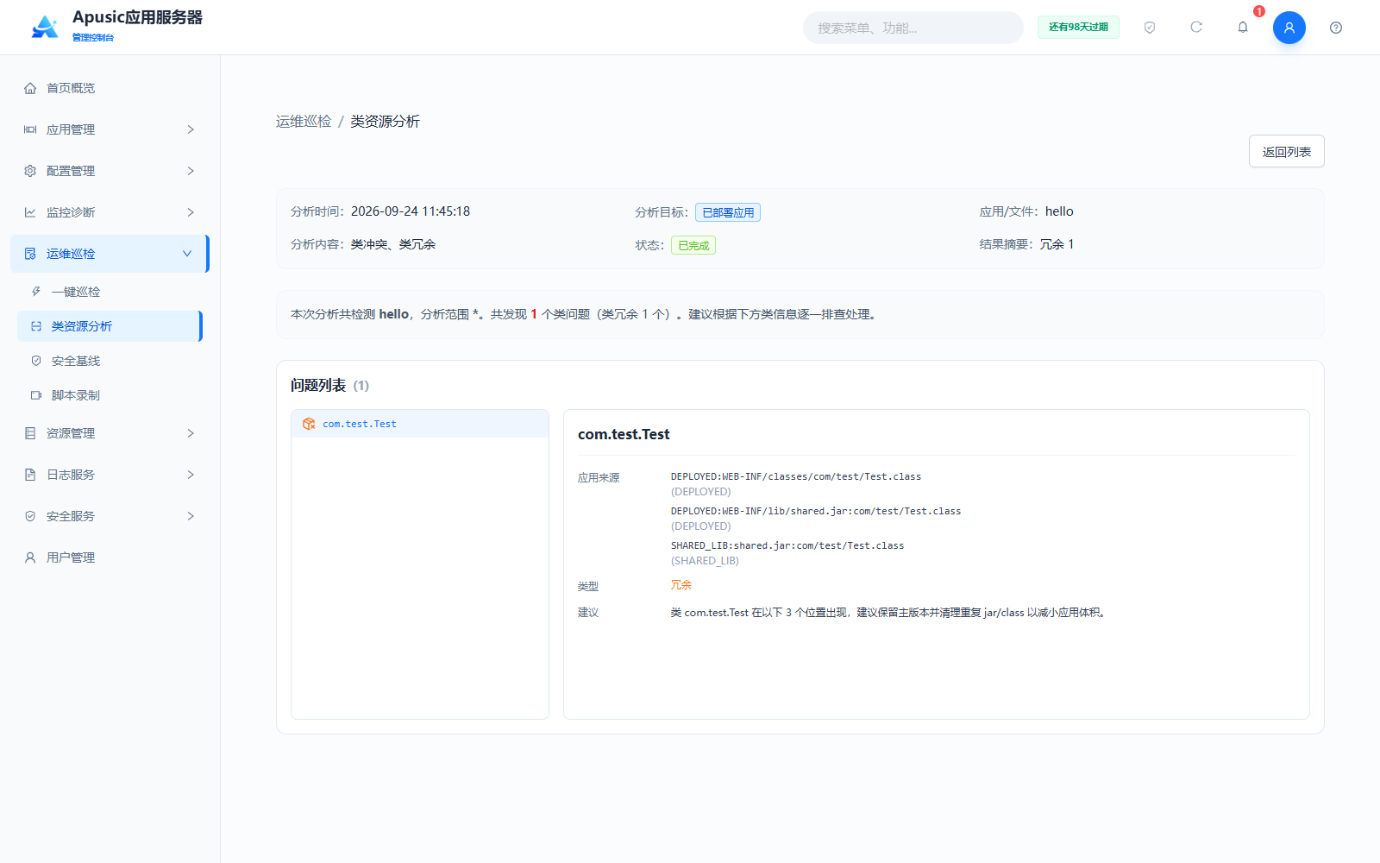Click the 运维巡检 breadcrumb link

[304, 122]
